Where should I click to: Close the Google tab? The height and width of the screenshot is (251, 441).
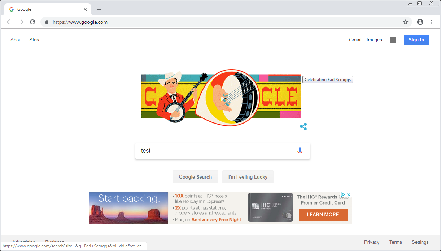click(x=85, y=9)
